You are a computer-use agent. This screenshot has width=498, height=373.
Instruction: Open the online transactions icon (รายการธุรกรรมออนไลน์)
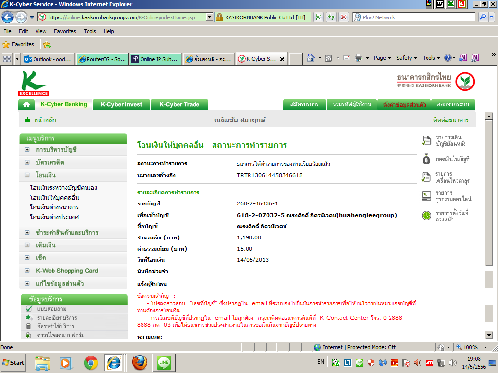426,196
